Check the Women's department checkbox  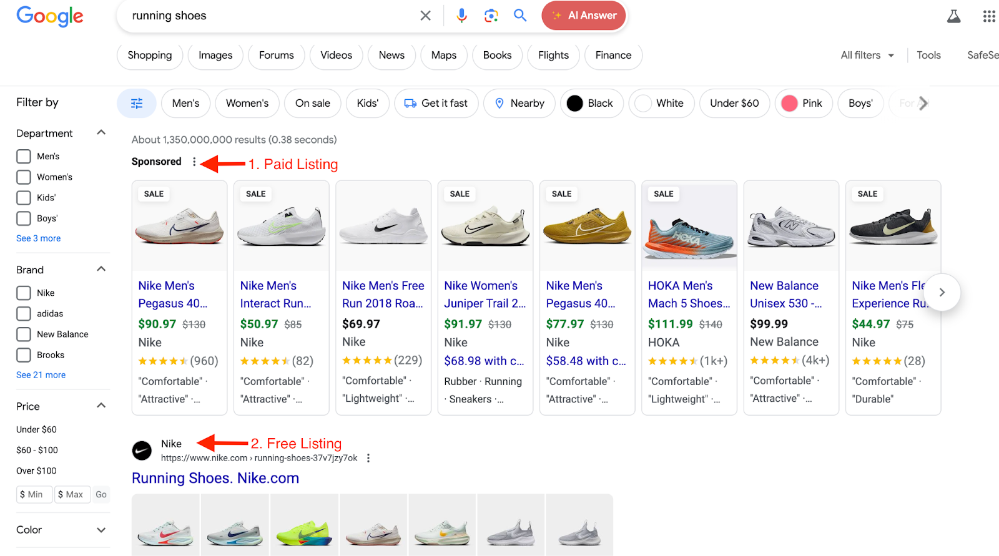pos(24,177)
